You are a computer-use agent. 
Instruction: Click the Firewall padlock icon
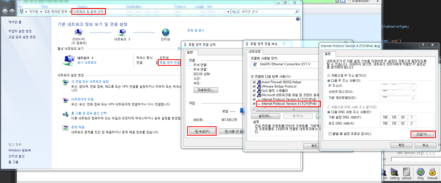click(x=432, y=172)
